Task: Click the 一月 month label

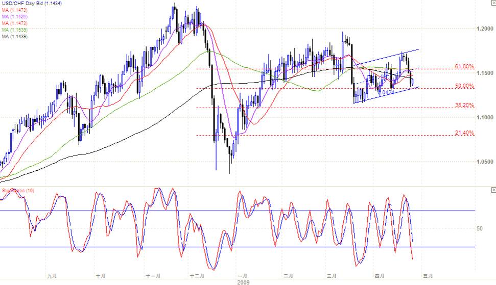Action: pyautogui.click(x=243, y=276)
